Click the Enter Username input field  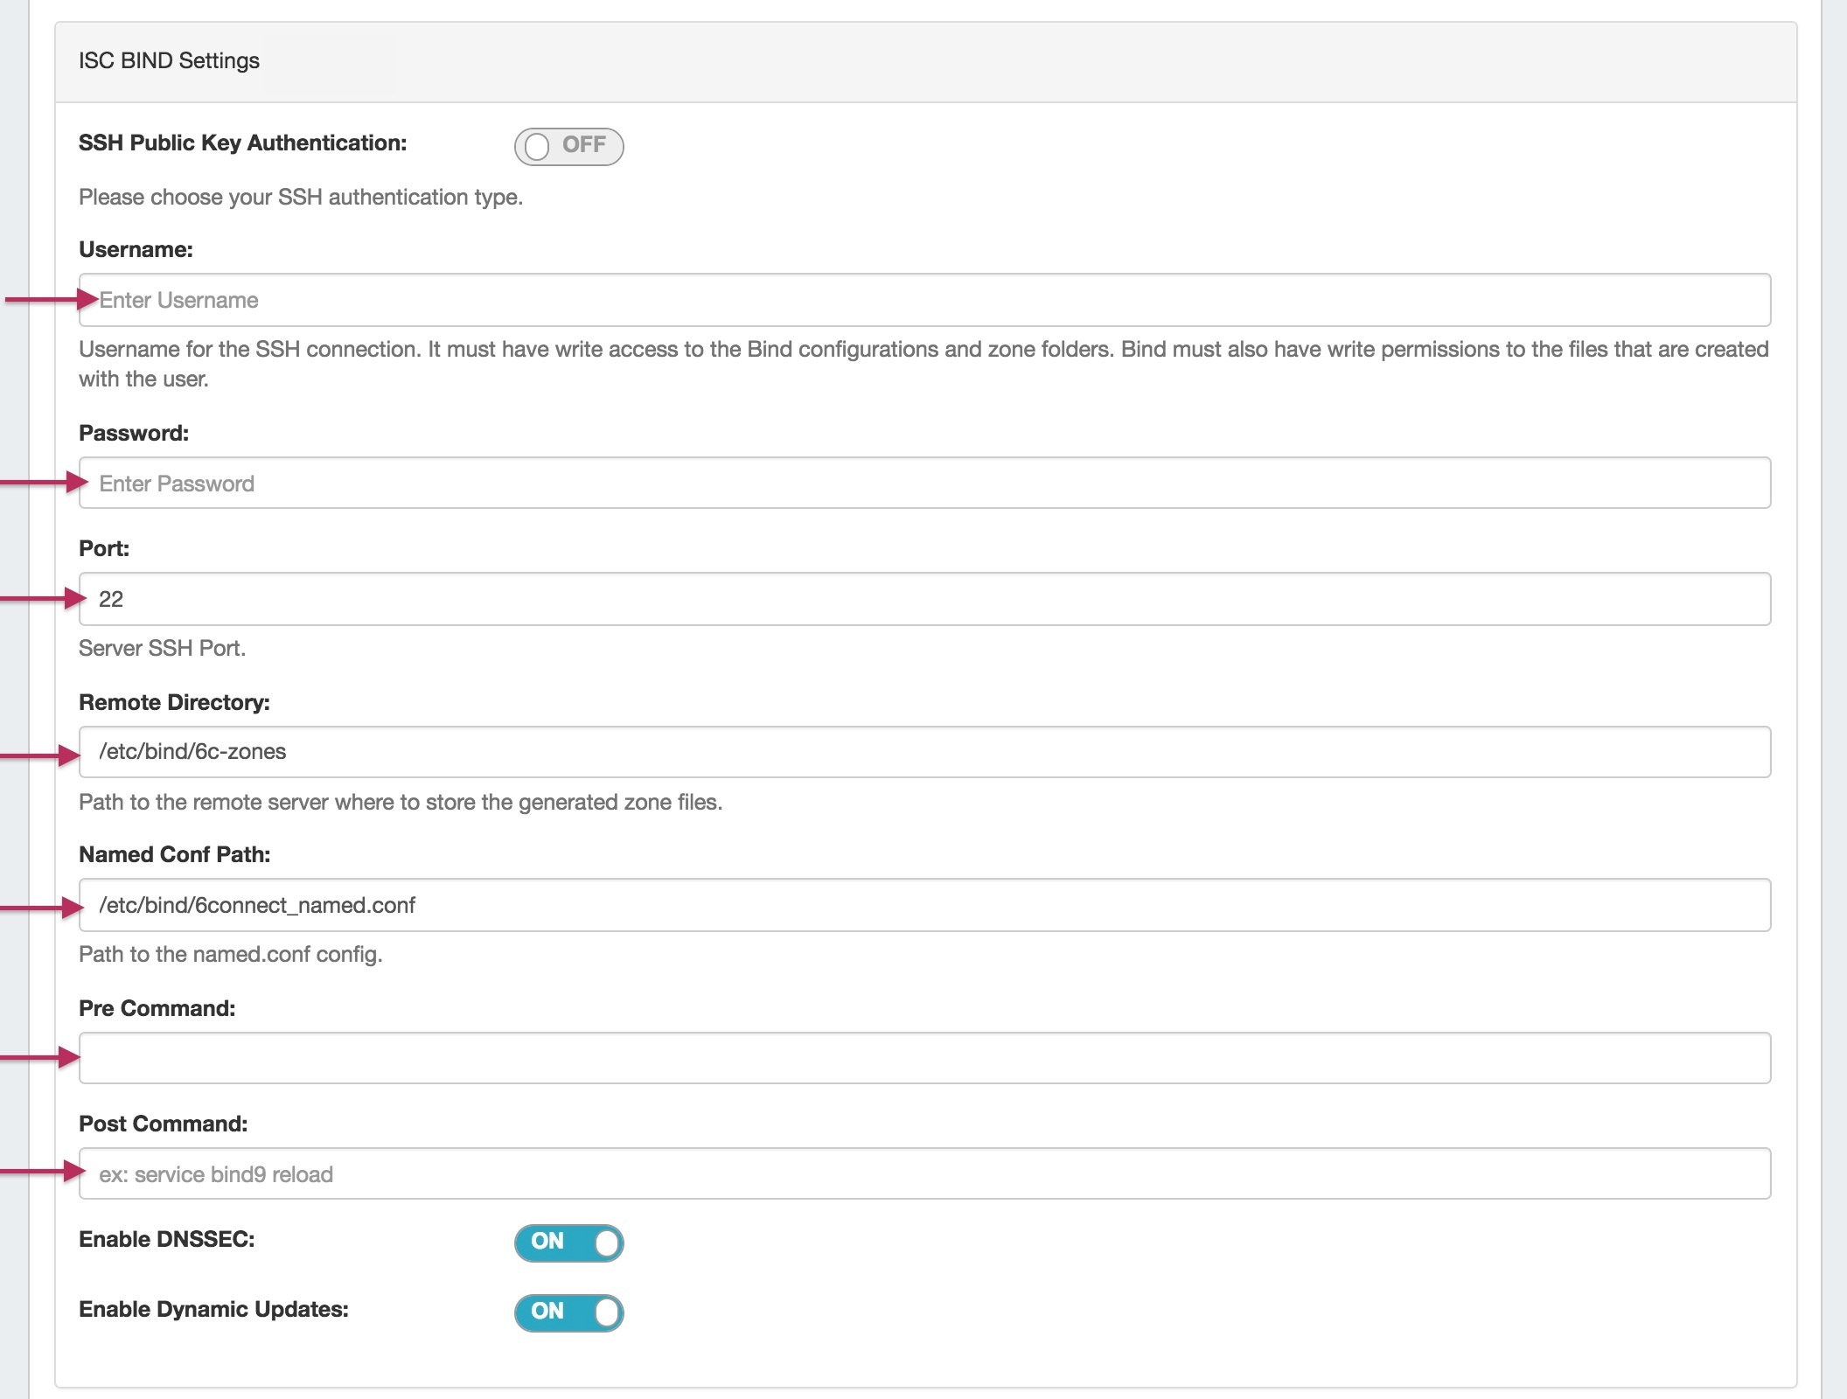click(924, 300)
